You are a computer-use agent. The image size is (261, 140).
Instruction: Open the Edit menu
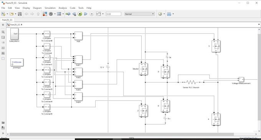pos(10,8)
